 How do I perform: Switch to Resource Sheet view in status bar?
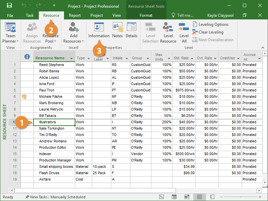199,197
